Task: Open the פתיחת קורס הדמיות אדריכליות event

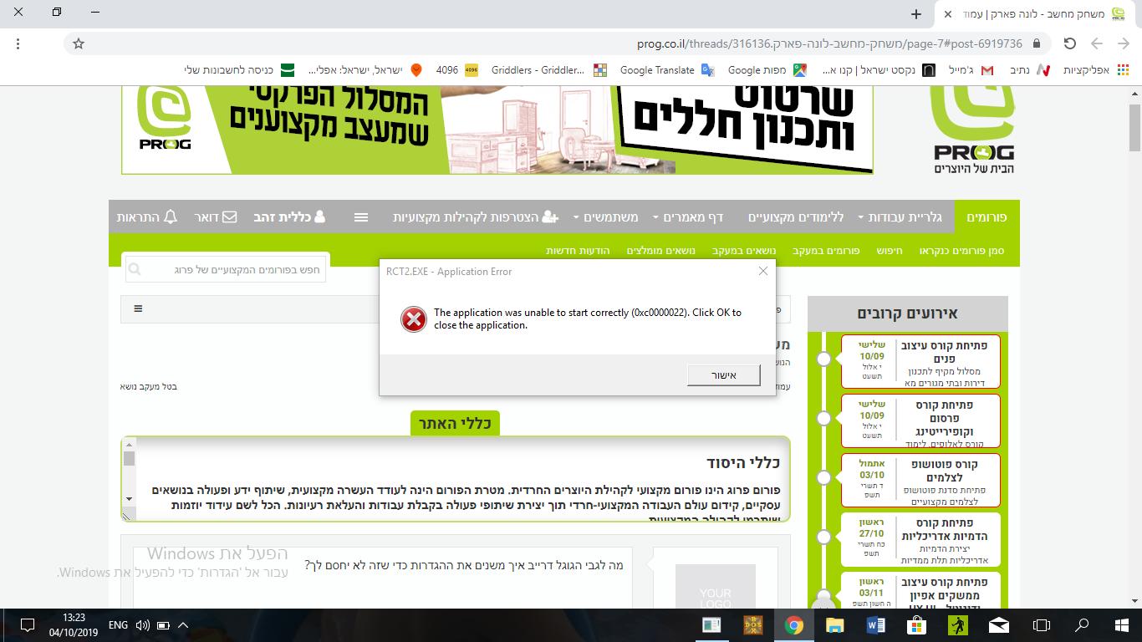Action: point(920,540)
